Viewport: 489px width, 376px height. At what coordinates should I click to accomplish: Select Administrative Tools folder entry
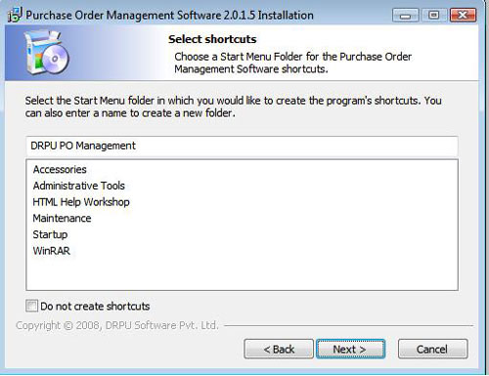click(x=79, y=186)
